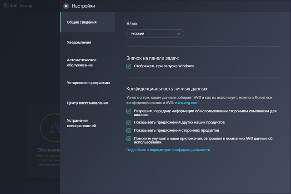The width and height of the screenshot is (291, 194).
Task: Uncheck Разрешить передачу информации checkbox
Action: (x=129, y=111)
